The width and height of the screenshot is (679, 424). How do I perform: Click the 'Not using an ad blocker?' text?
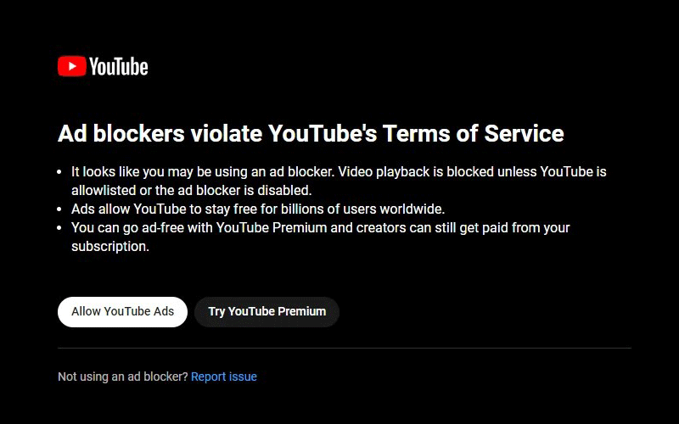tap(122, 377)
